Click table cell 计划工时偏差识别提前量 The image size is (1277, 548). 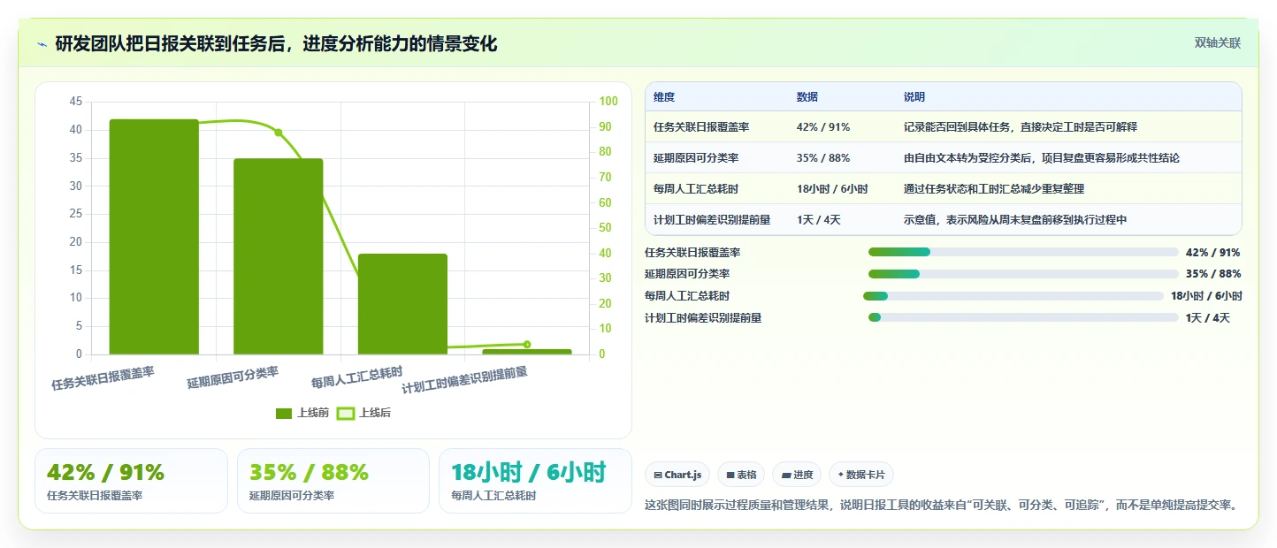click(x=712, y=220)
